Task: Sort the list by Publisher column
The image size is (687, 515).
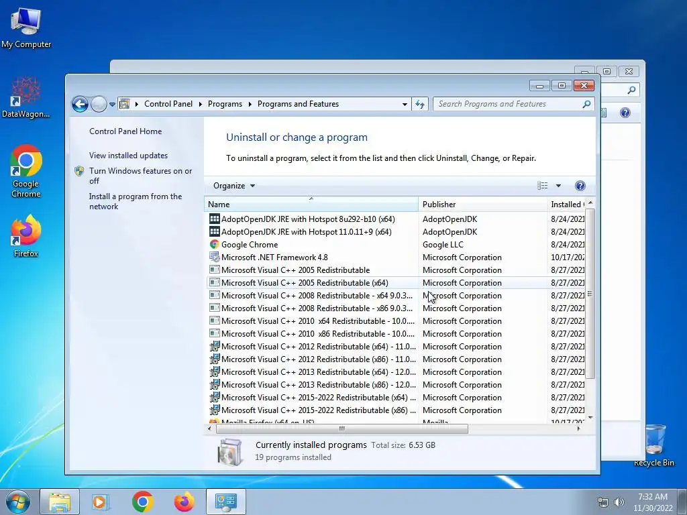Action: (x=482, y=204)
